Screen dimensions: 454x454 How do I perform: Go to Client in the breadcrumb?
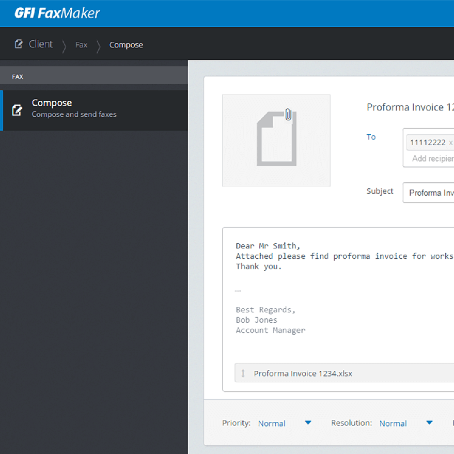pyautogui.click(x=40, y=44)
